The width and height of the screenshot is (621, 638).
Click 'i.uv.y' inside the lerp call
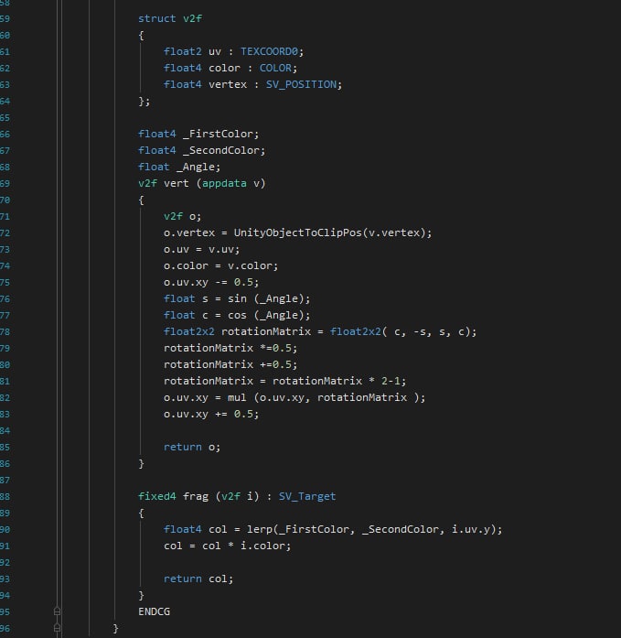[471, 529]
